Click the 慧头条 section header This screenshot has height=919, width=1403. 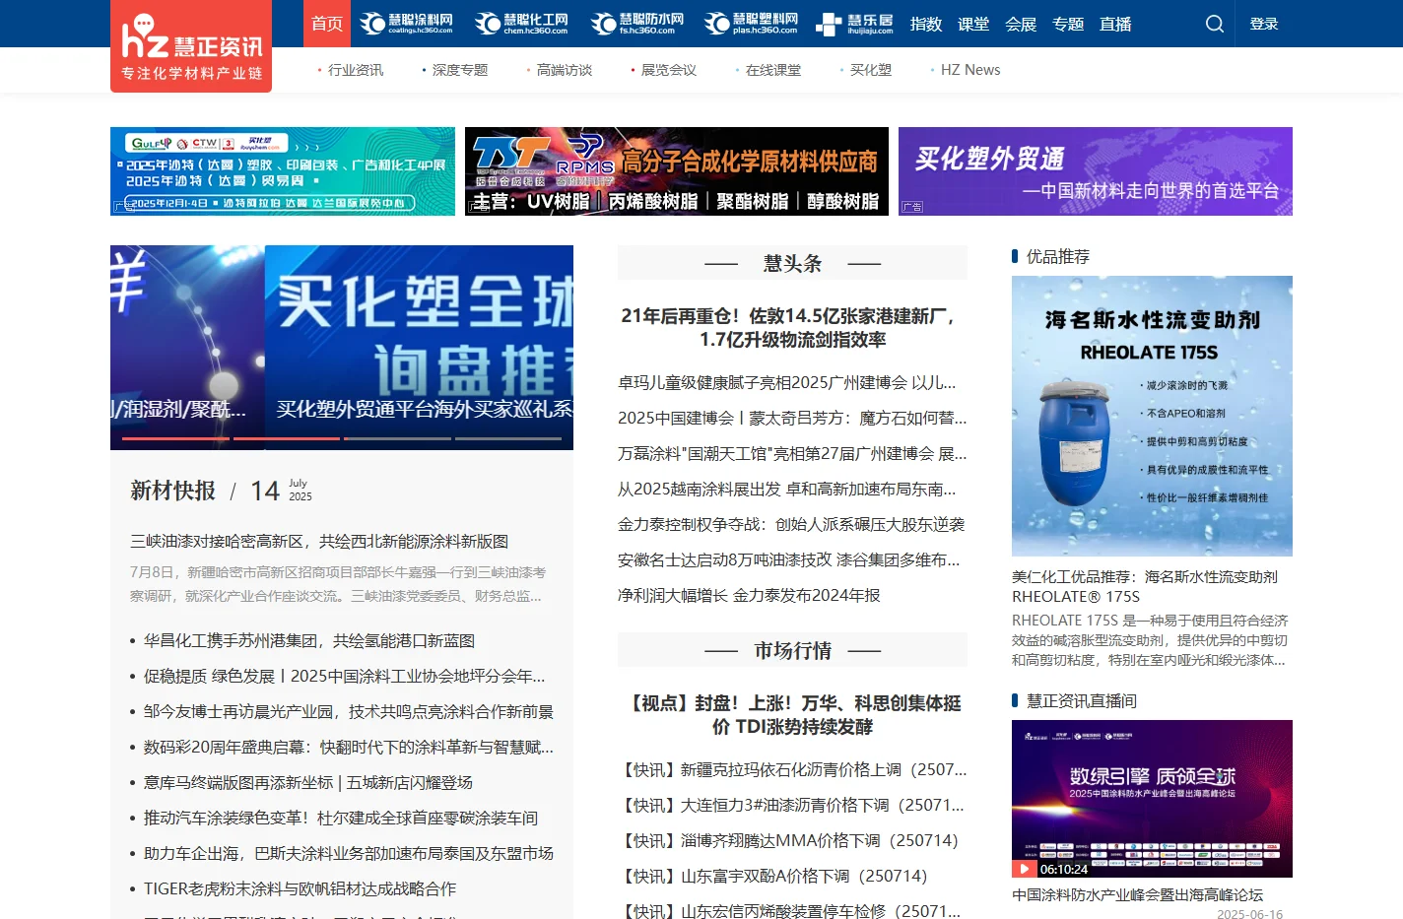pyautogui.click(x=792, y=263)
